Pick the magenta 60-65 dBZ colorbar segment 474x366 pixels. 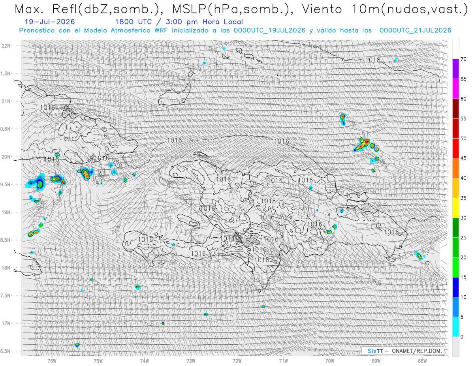click(x=455, y=89)
